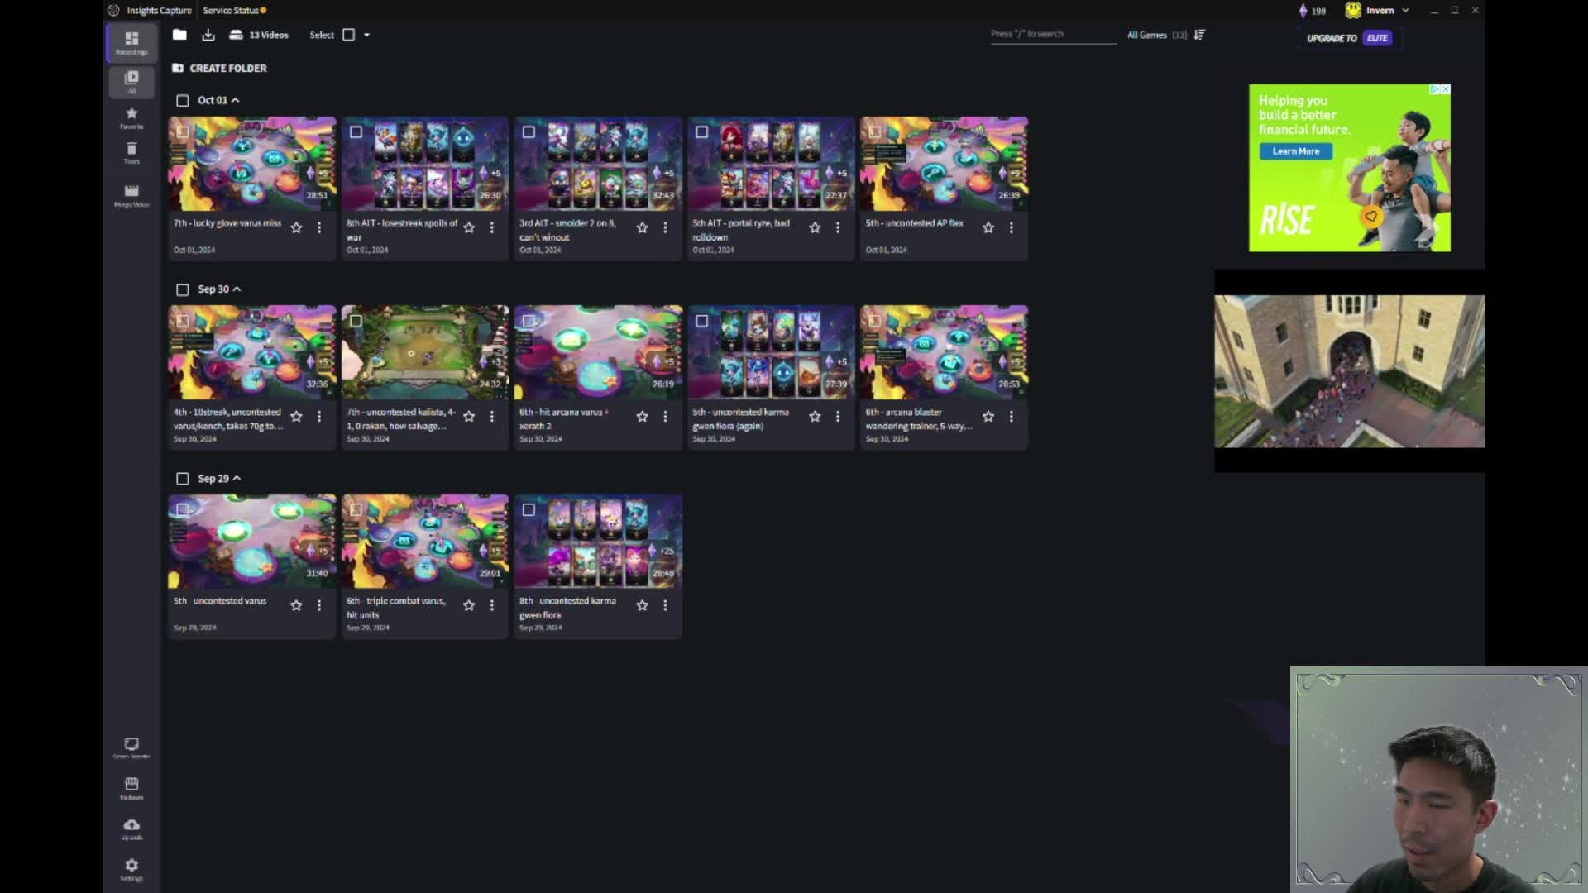Open the 31:40 uncontested varus thumbnail
The width and height of the screenshot is (1588, 893).
[x=252, y=542]
